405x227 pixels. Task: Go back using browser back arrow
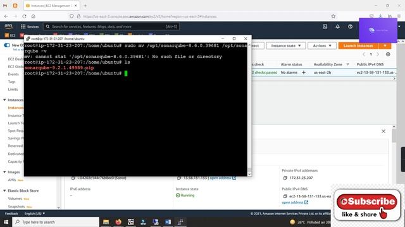[6, 16]
